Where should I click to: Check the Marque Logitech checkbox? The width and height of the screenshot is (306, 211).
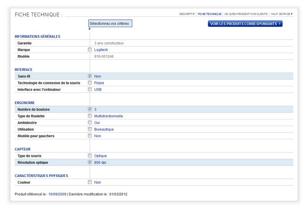click(90, 50)
